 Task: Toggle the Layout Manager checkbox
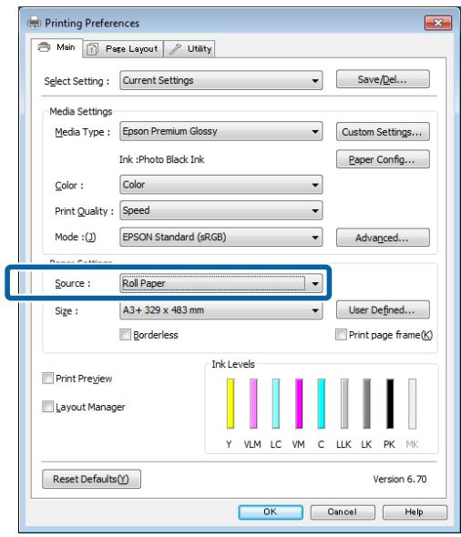coord(47,407)
